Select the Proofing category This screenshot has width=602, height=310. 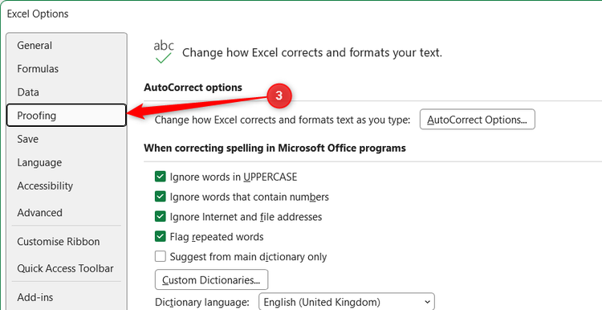click(x=67, y=115)
